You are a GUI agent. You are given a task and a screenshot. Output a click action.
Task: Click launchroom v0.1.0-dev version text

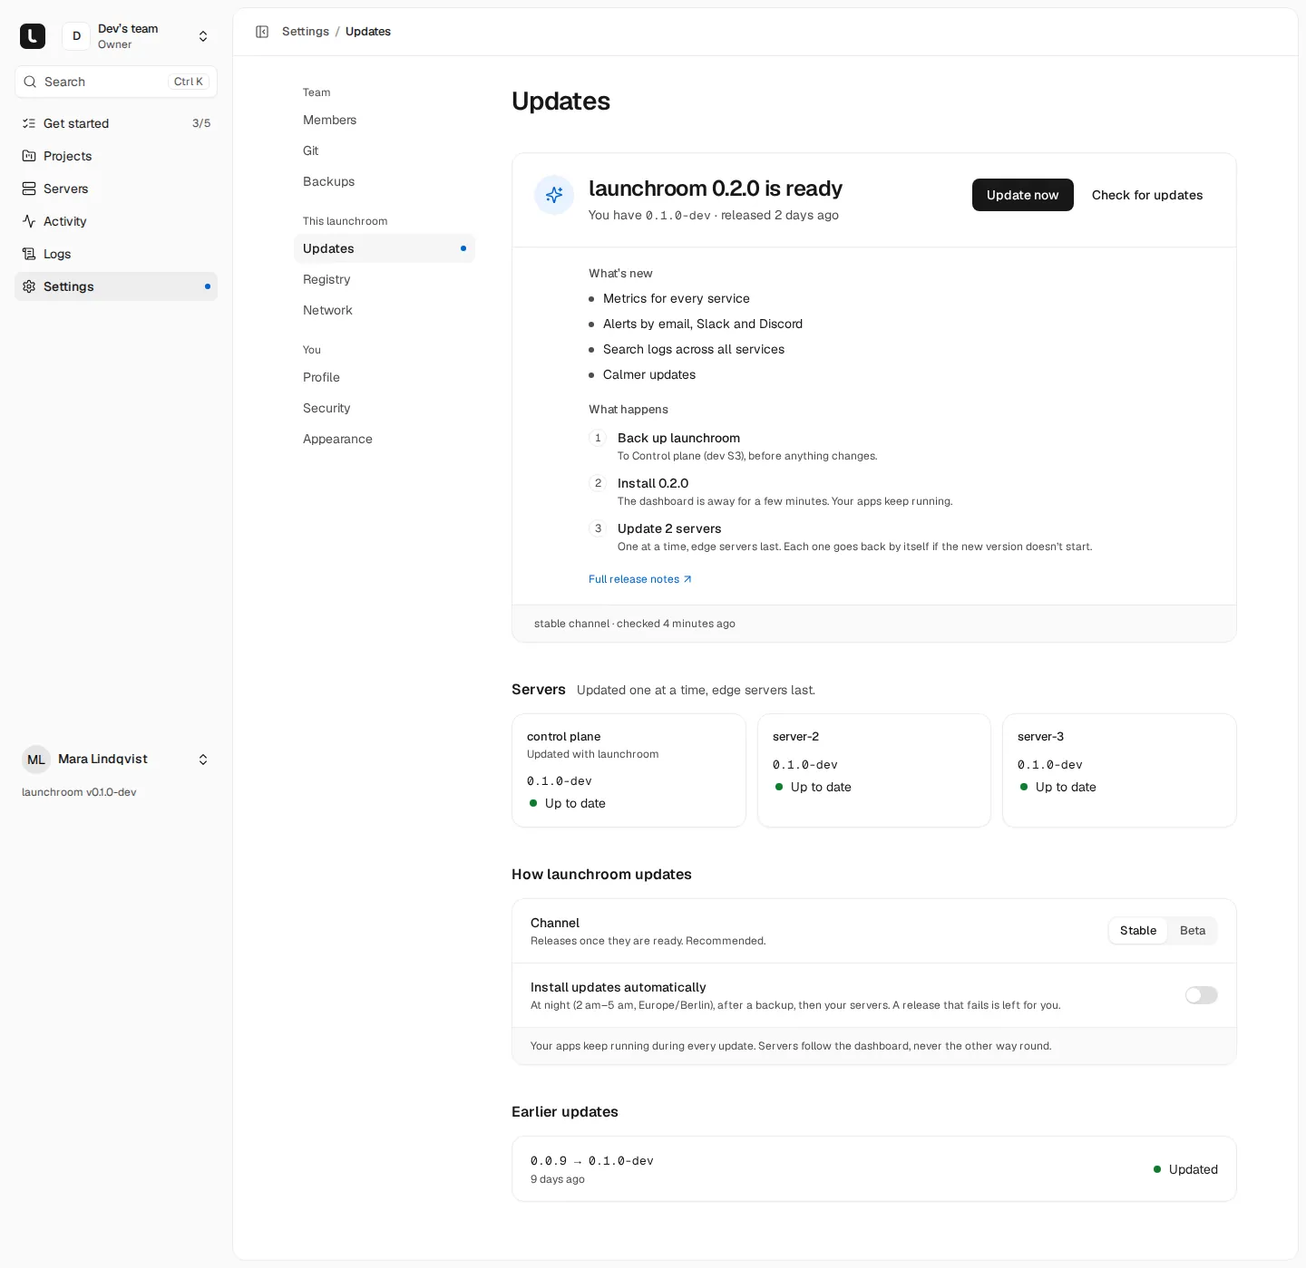point(79,792)
